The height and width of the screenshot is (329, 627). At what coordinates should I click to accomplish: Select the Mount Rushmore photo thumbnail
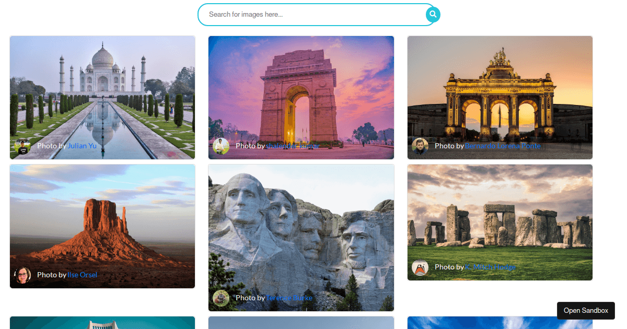point(301,238)
